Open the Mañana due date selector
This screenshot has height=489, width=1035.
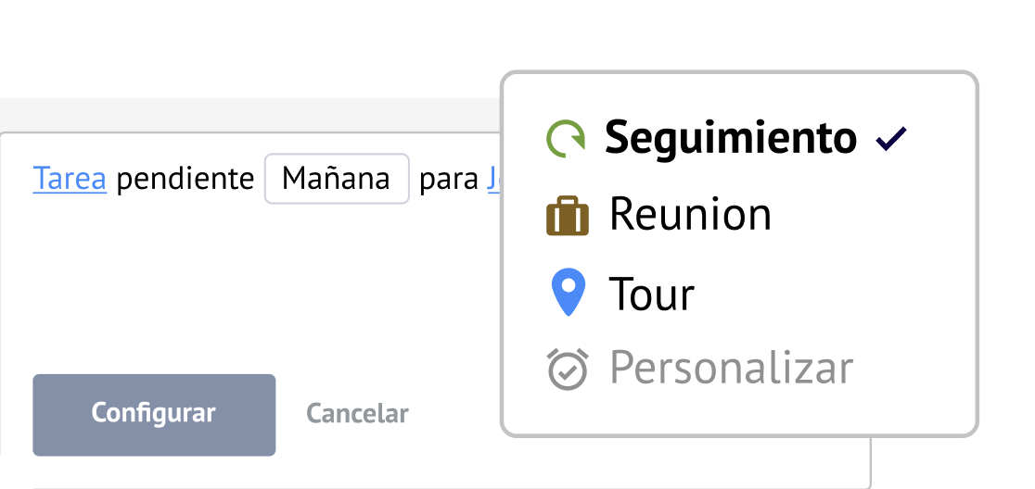pos(337,178)
